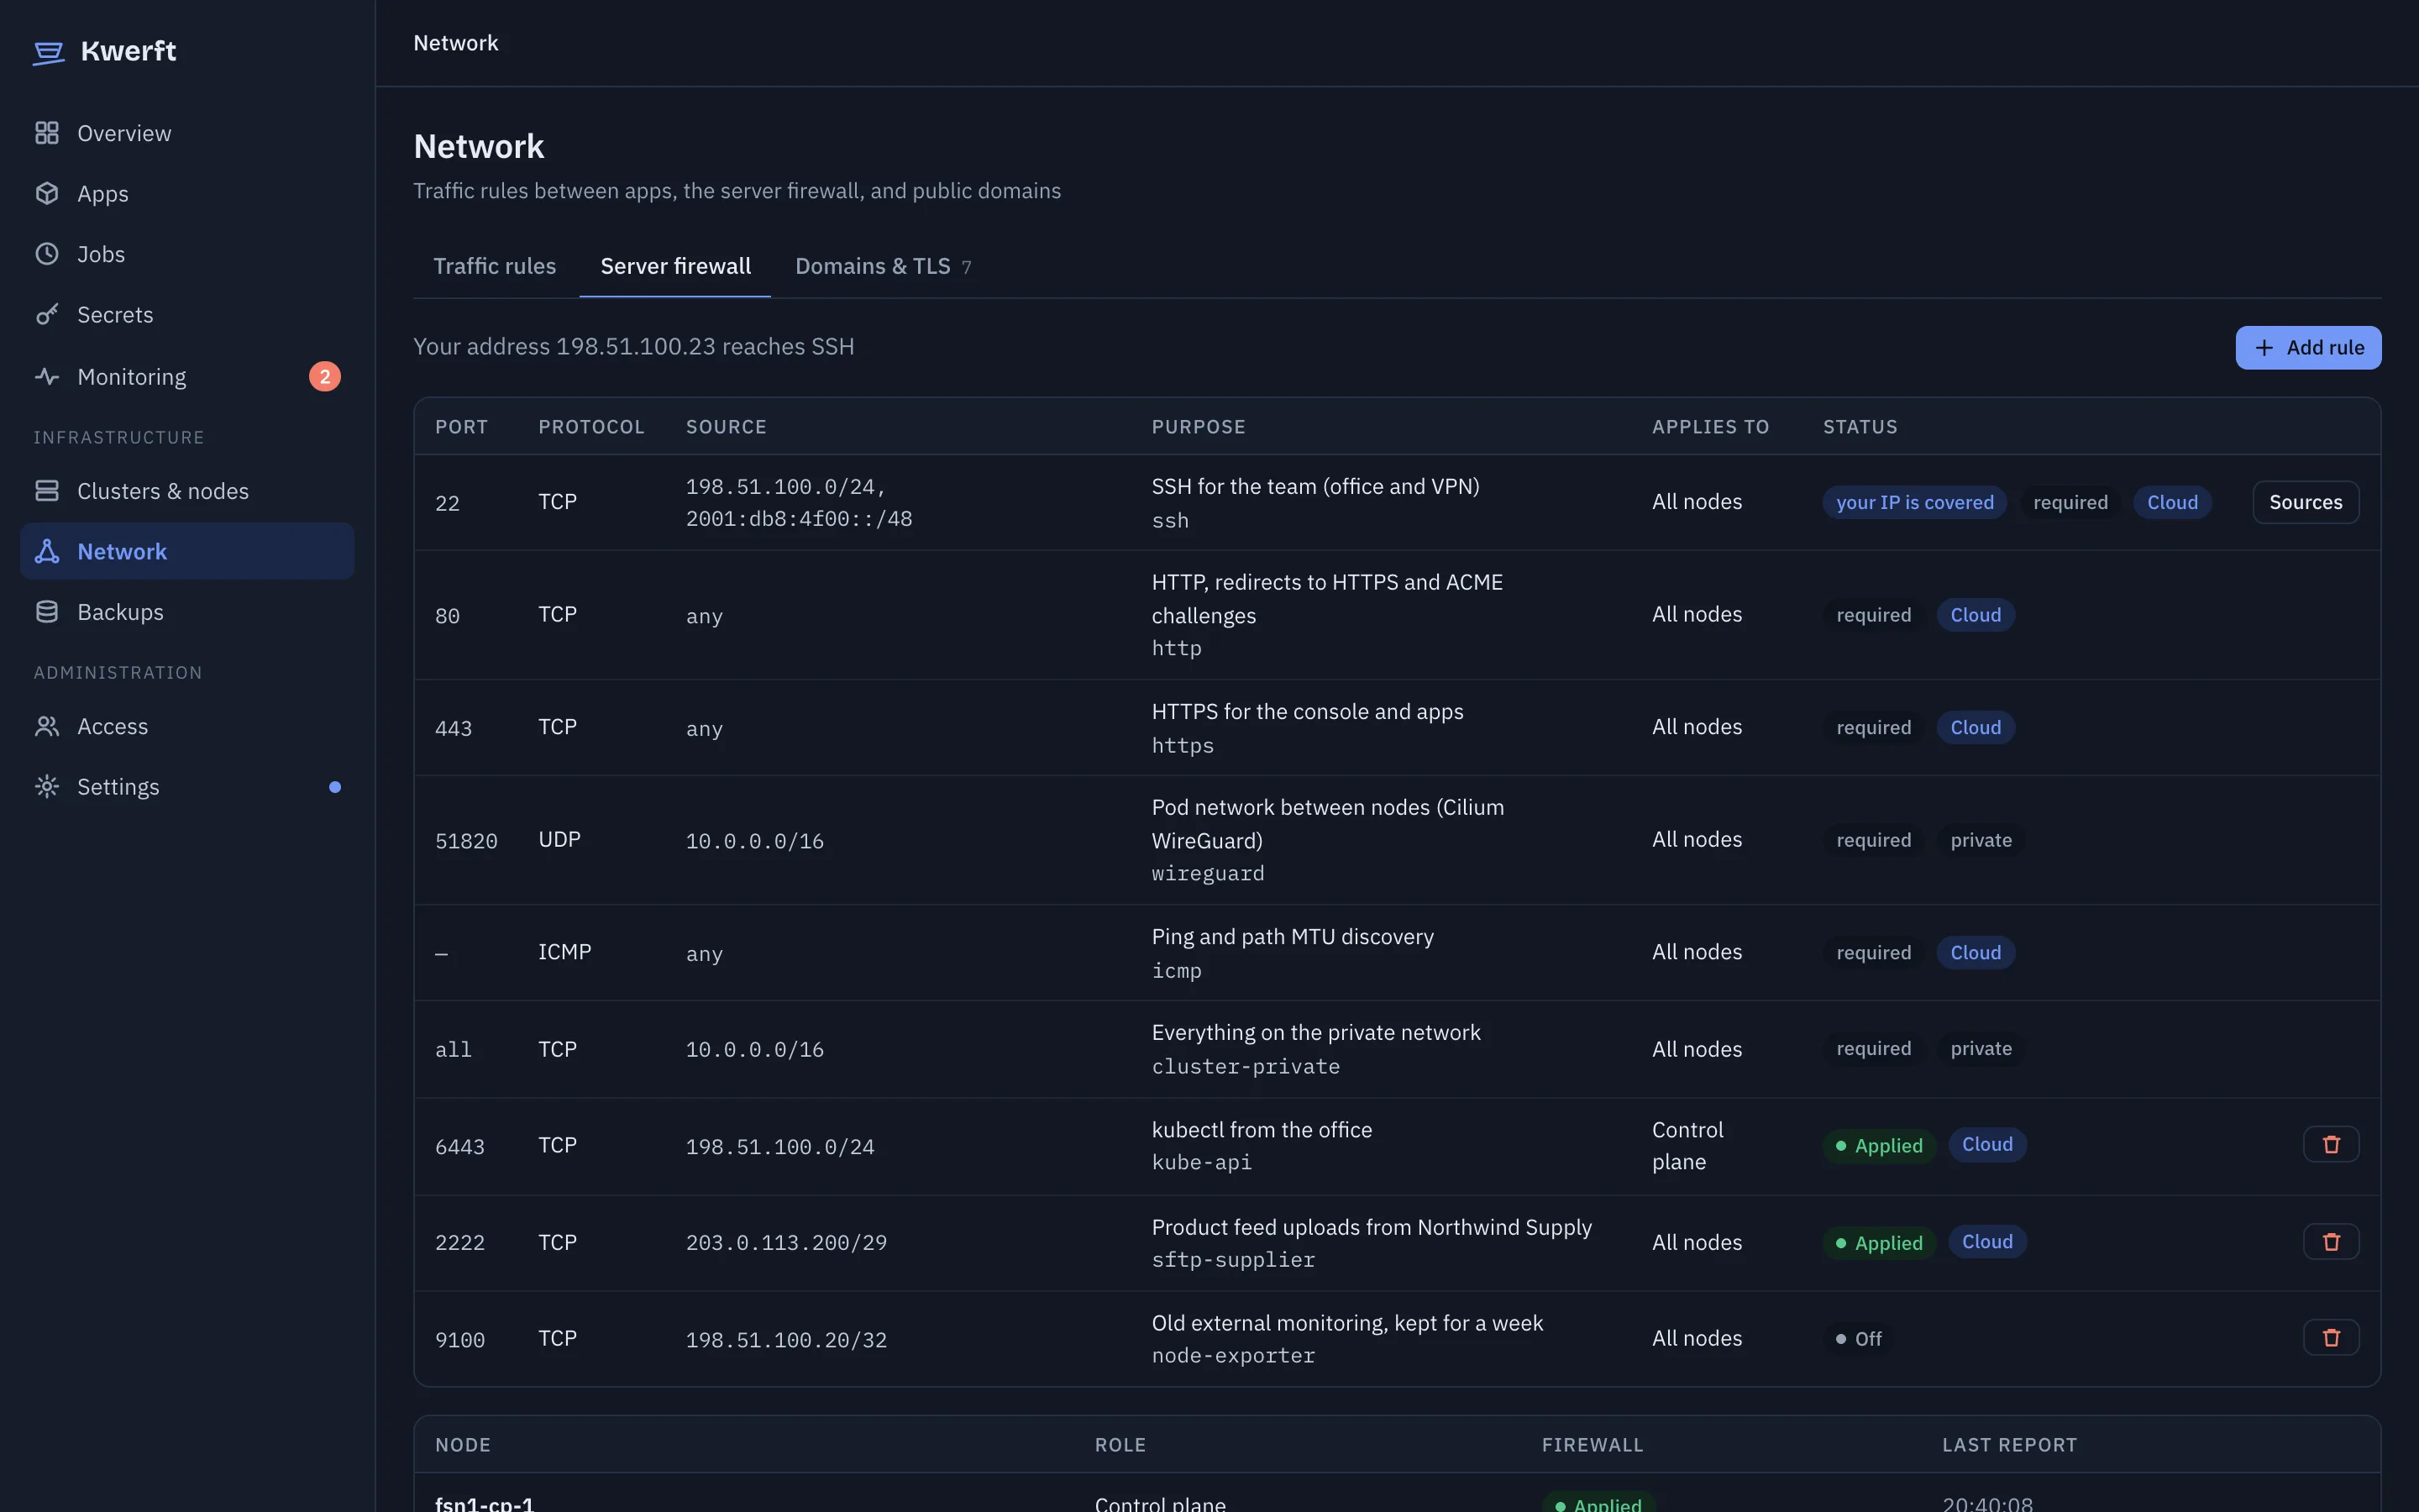Click the PURPOSE column header
Image resolution: width=2419 pixels, height=1512 pixels.
pyautogui.click(x=1199, y=427)
